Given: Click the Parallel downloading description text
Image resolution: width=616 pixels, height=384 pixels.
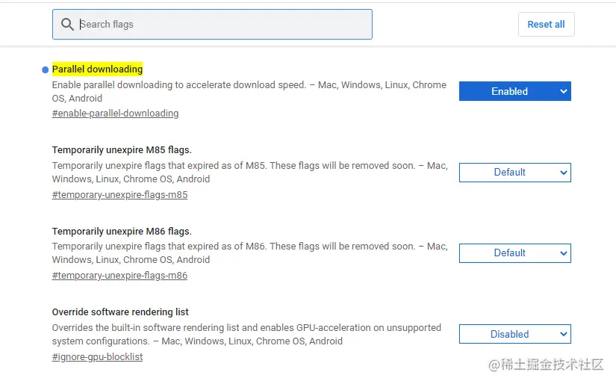Looking at the screenshot, I should [x=249, y=91].
